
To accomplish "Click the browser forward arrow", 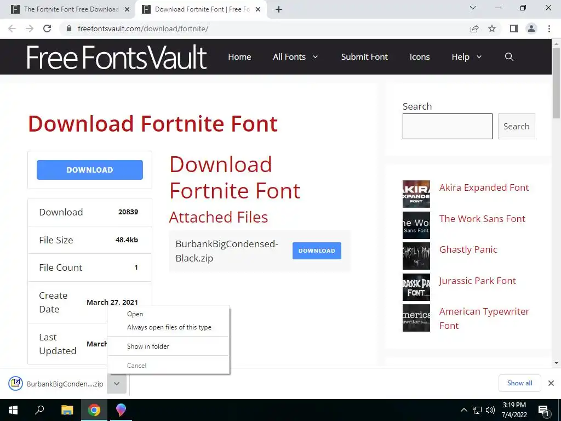I will click(x=30, y=29).
